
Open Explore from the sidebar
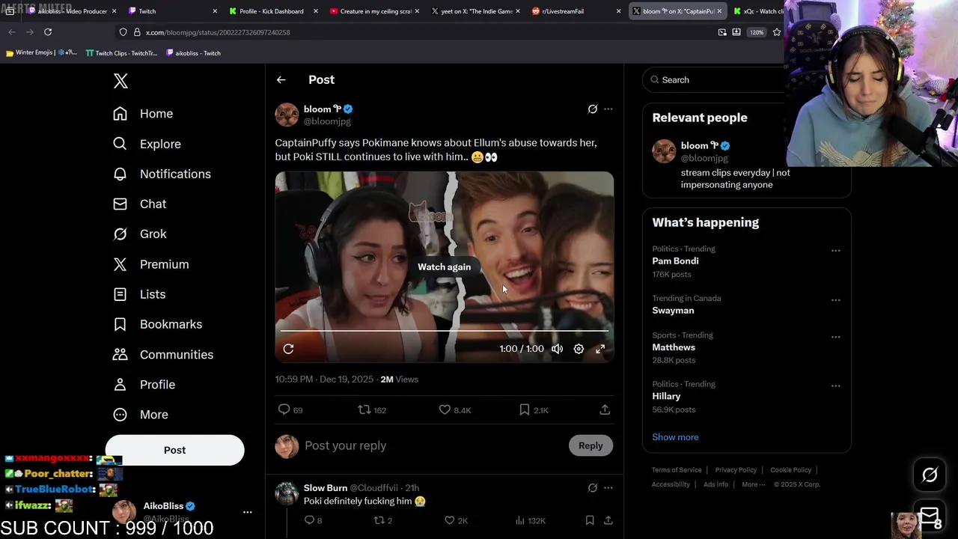(147, 144)
